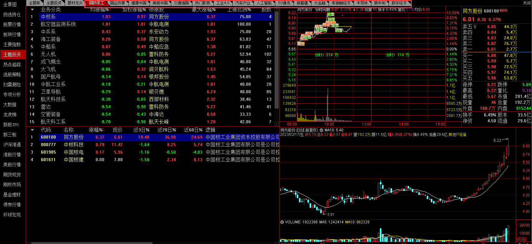
Task: Open the stock list table menu triangle
Action: pyautogui.click(x=32, y=130)
